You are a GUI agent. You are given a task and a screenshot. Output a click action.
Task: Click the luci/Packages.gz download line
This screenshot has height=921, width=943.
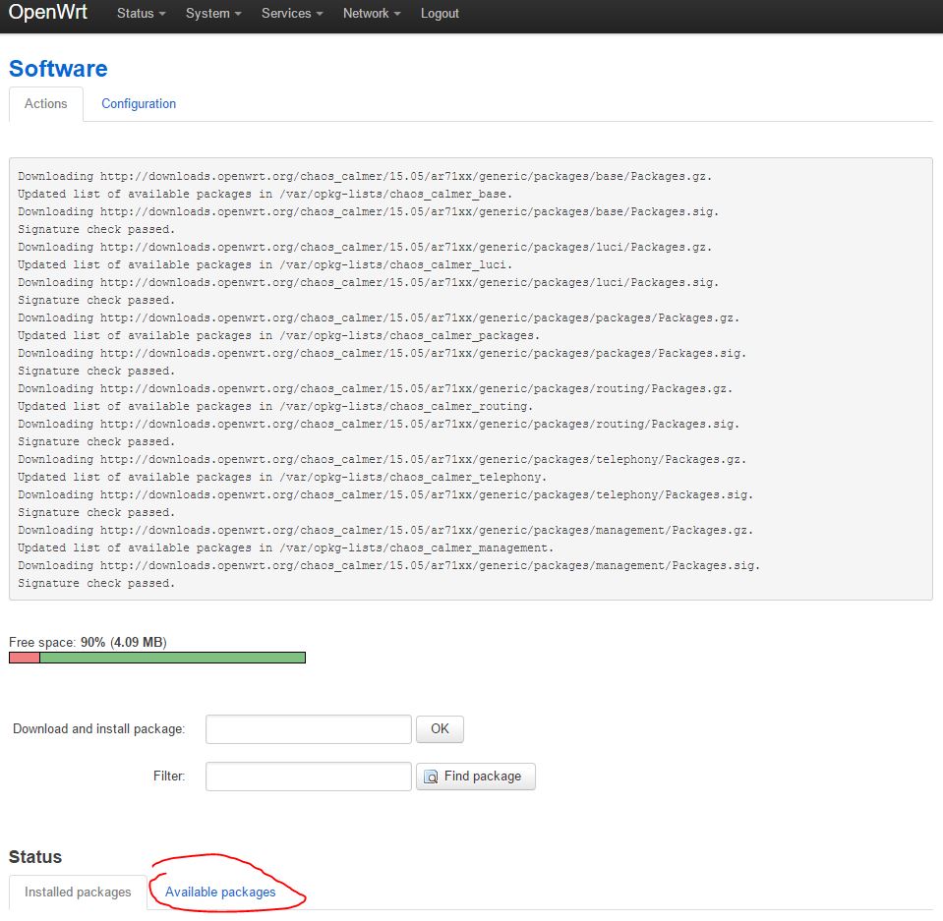click(365, 247)
